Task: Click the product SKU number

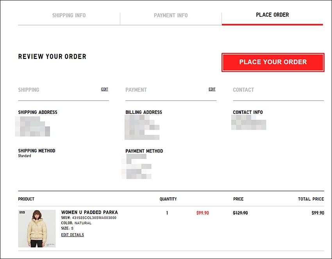Action: (94, 218)
